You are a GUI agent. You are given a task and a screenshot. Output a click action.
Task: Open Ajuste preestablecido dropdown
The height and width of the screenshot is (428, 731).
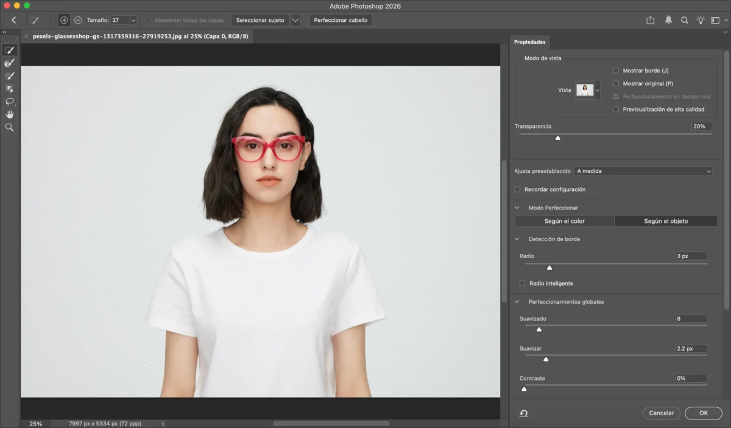click(643, 171)
